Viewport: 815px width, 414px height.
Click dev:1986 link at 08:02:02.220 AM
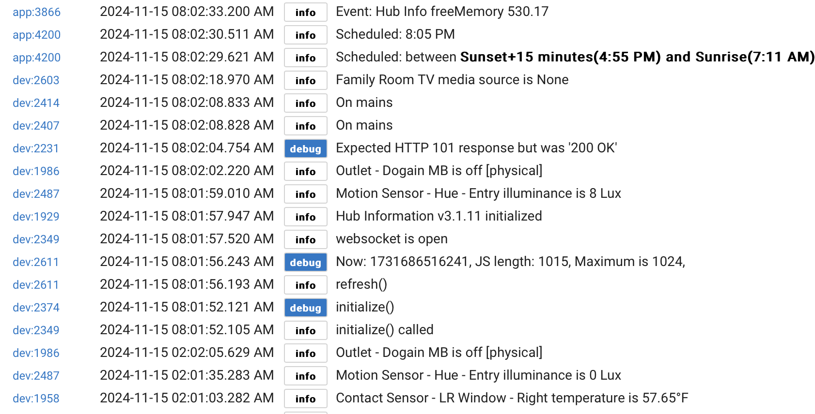pyautogui.click(x=36, y=171)
